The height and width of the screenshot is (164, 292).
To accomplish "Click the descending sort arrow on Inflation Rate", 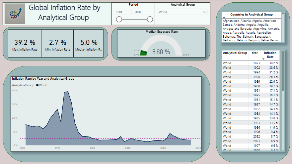I will tap(263, 59).
